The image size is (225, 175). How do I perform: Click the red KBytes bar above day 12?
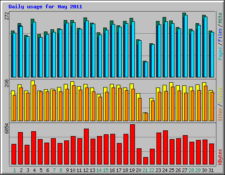coord(86,147)
